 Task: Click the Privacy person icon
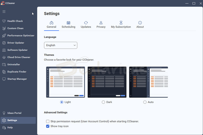[101, 23]
